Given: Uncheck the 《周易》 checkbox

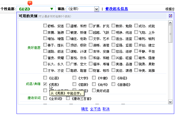Looking at the screenshot, I should [x=45, y=84].
